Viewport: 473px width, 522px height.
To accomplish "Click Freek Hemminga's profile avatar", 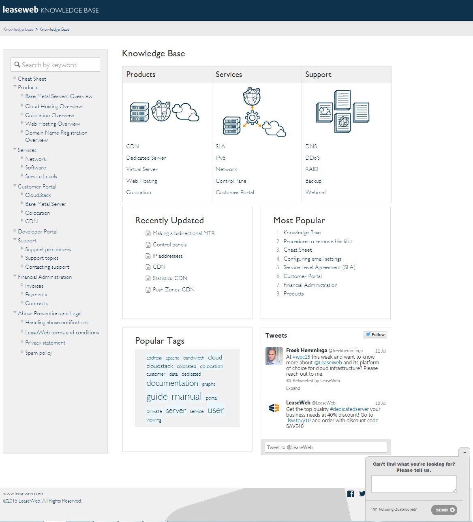I will (x=274, y=356).
